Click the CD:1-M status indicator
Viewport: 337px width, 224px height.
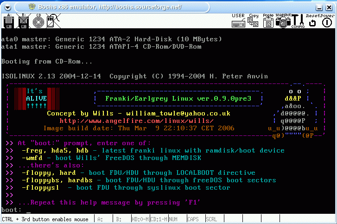pyautogui.click(x=159, y=219)
